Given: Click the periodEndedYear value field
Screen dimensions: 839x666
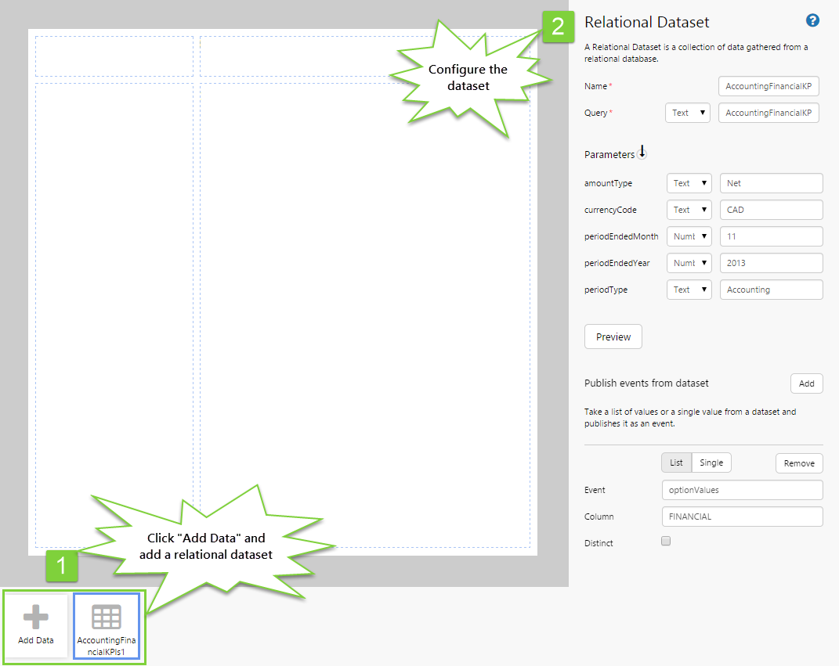Looking at the screenshot, I should coord(771,263).
